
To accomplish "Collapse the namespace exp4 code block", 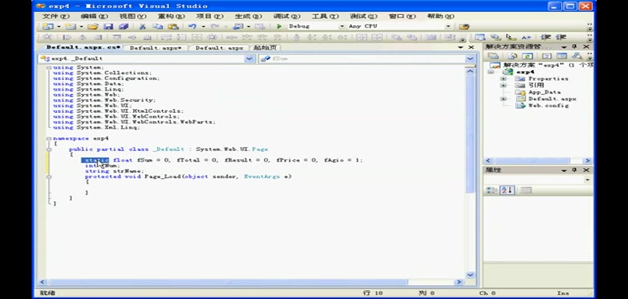I will point(49,138).
